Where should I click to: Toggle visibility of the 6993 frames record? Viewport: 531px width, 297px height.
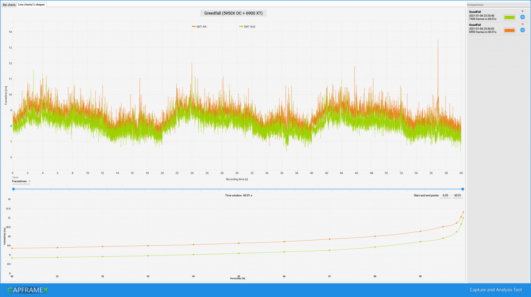523,30
